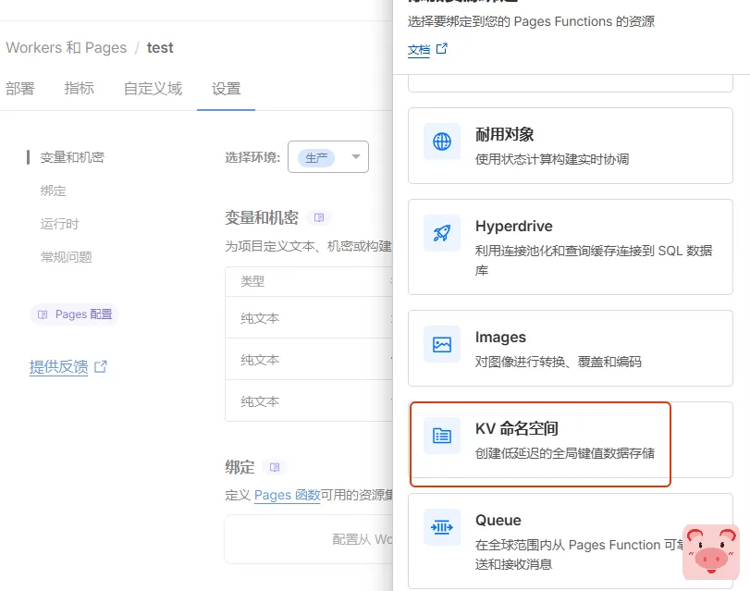This screenshot has height=591, width=750.
Task: Open 常规问题 in the sidebar
Action: pos(66,257)
